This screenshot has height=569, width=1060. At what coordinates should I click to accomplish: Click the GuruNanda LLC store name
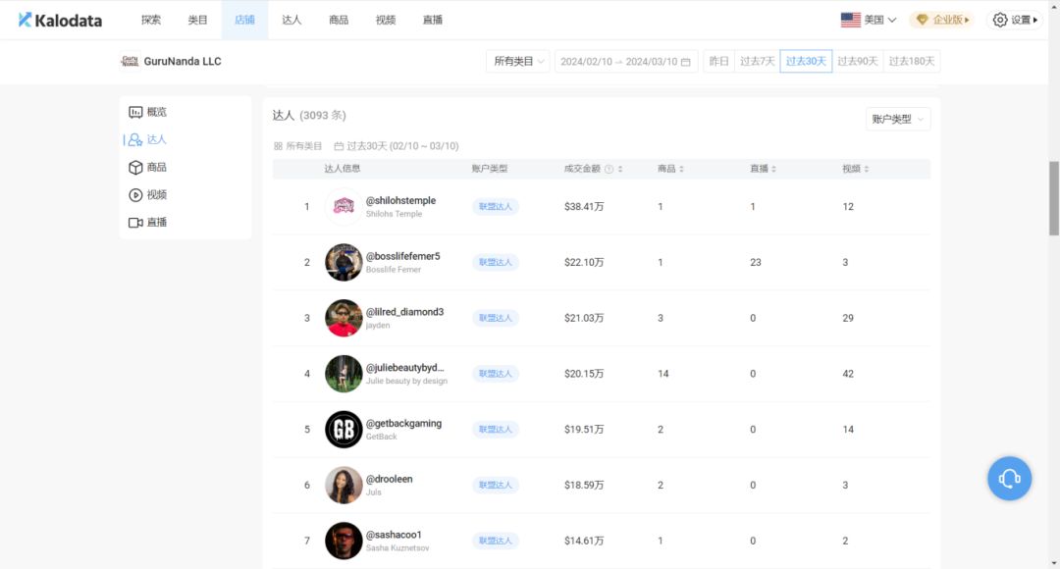pos(183,62)
